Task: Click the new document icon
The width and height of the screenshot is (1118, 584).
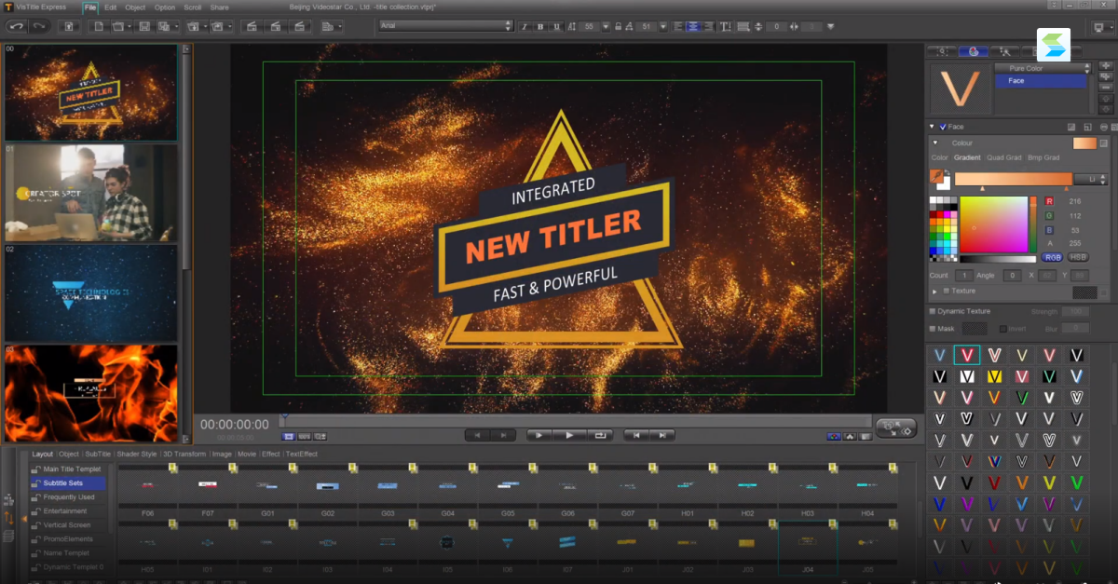Action: 99,26
